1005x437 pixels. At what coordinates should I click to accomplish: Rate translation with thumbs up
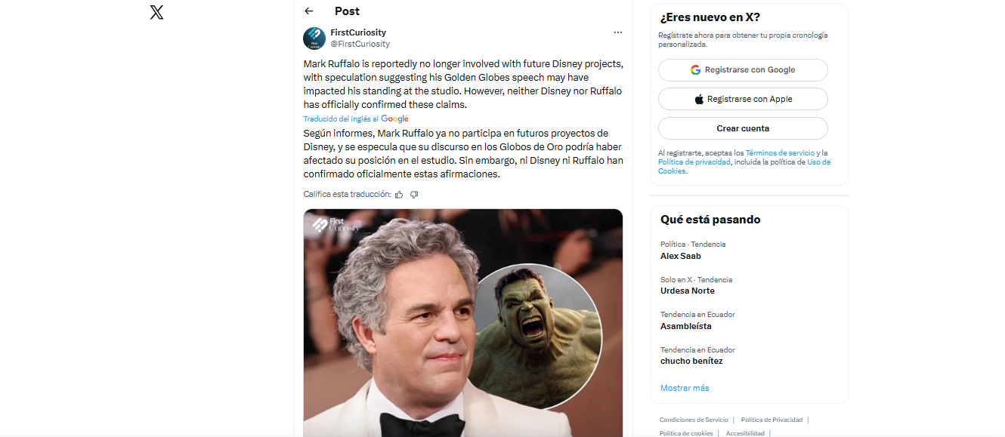[x=399, y=195]
